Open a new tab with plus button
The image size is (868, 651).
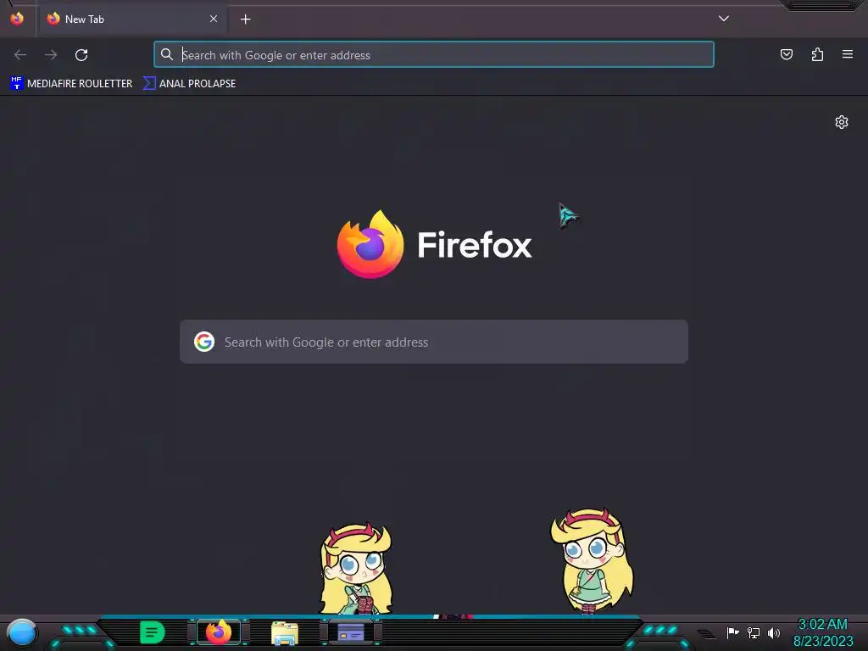(x=245, y=19)
